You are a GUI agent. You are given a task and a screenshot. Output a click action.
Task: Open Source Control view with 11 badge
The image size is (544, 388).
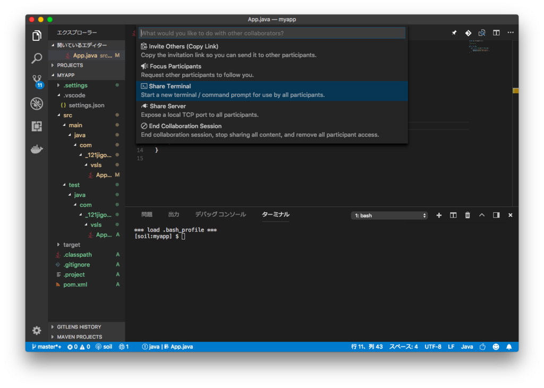(x=37, y=81)
